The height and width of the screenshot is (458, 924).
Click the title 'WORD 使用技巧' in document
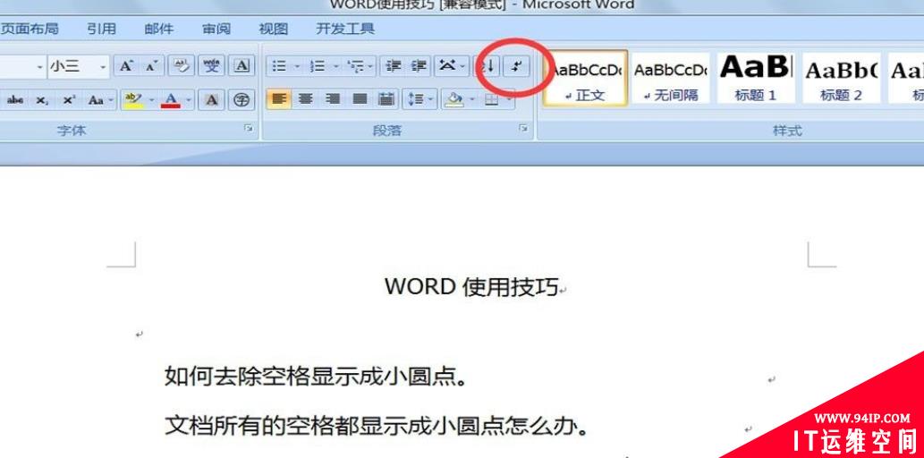471,287
